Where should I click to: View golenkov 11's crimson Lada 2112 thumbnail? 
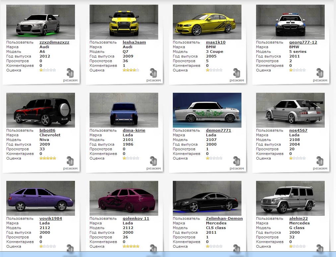(x=124, y=198)
